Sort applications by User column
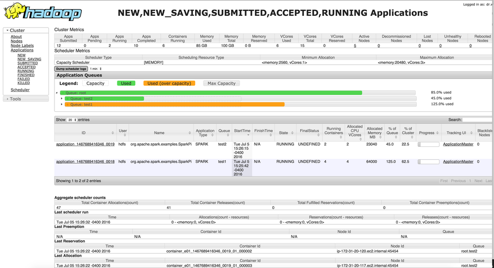The width and height of the screenshot is (494, 268). pos(123,133)
